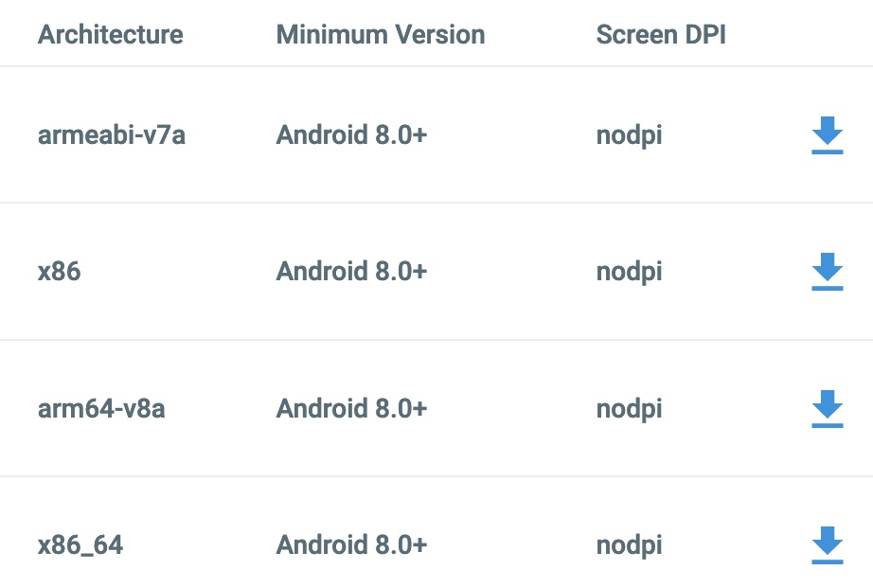Select the armeabi-v7a architecture label
The width and height of the screenshot is (873, 588).
click(x=112, y=135)
